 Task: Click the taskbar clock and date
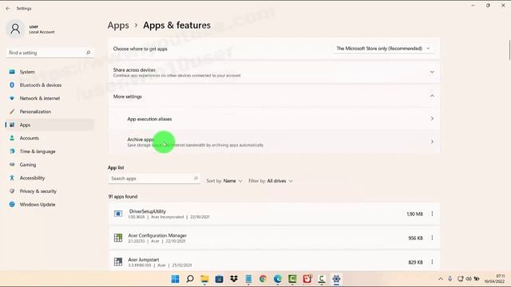coord(494,279)
